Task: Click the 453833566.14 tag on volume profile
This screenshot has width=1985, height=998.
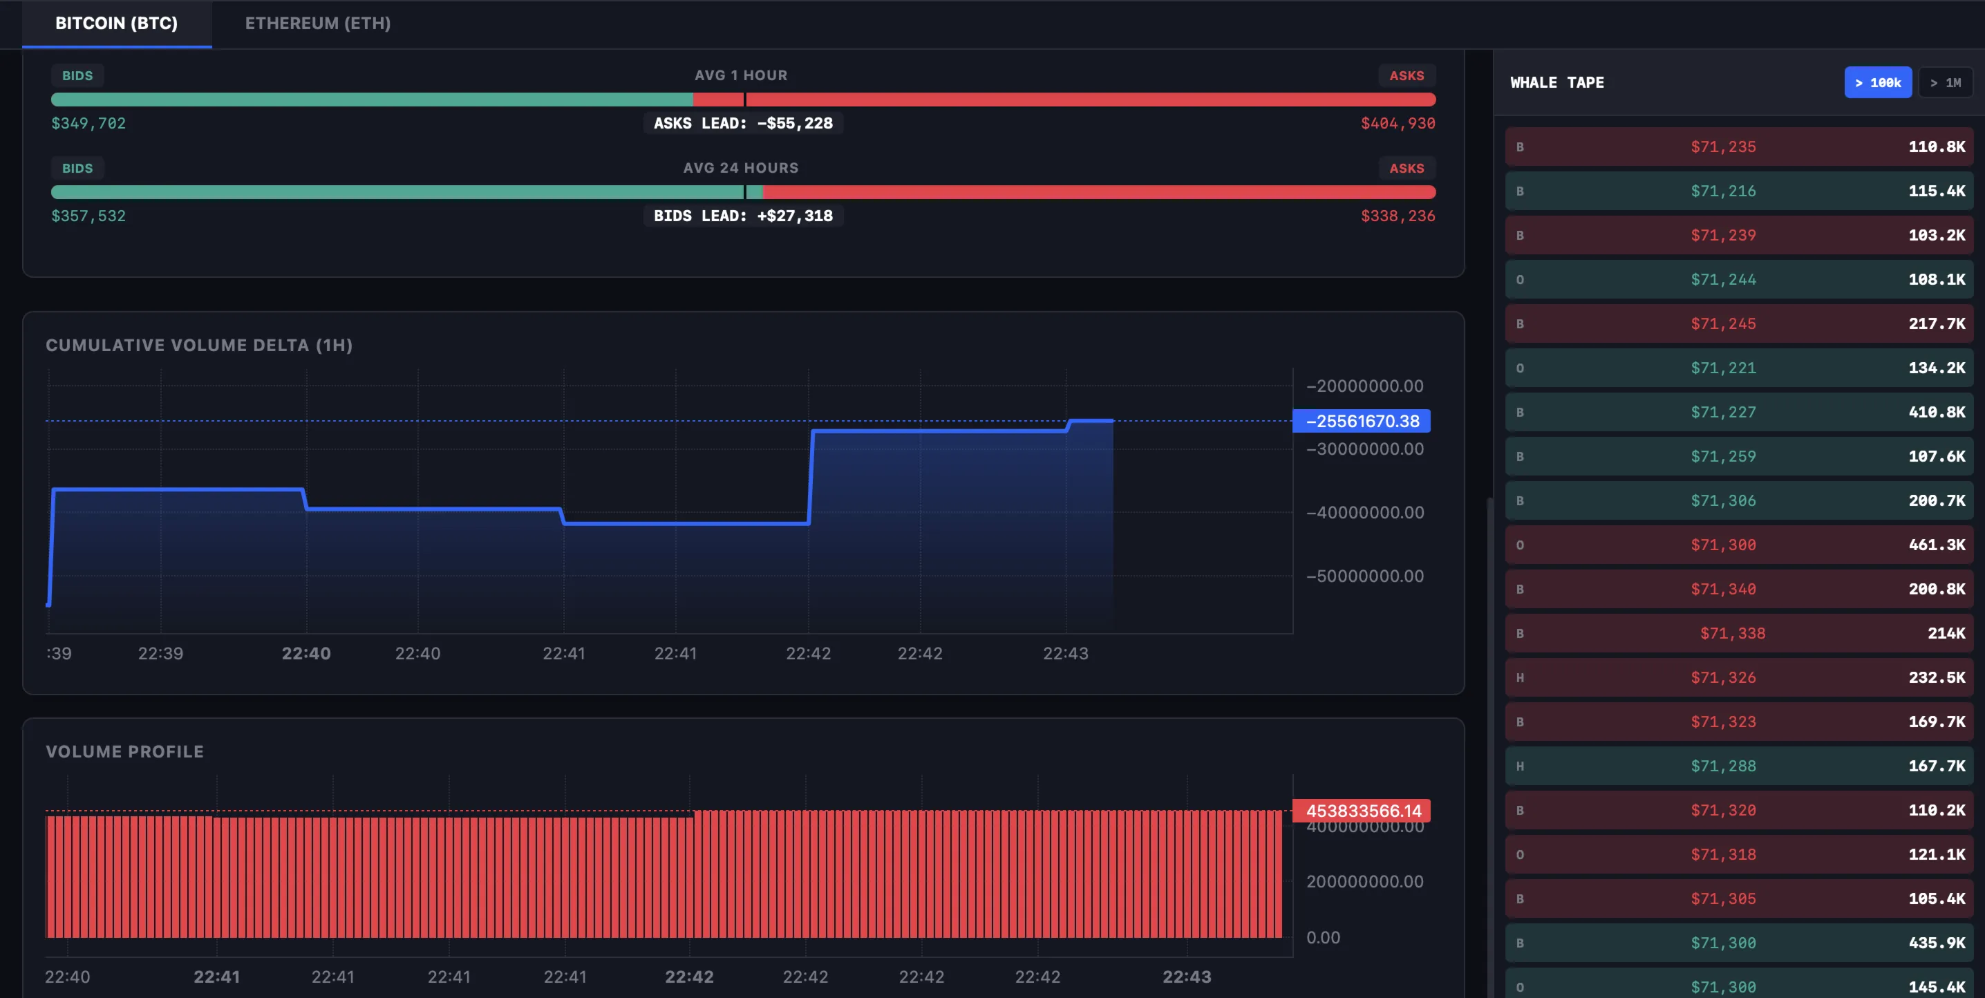Action: coord(1361,811)
